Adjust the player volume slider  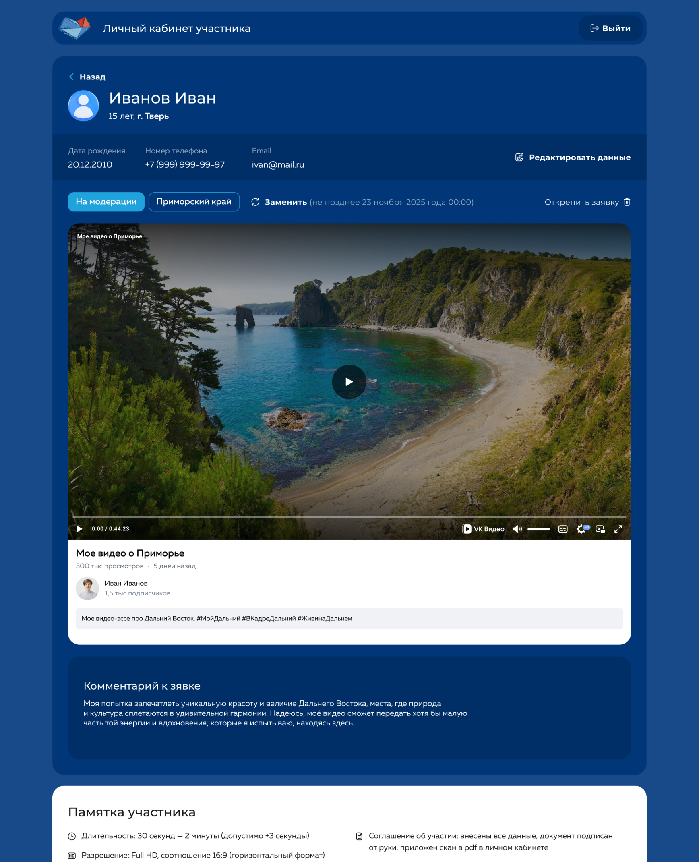pyautogui.click(x=538, y=529)
